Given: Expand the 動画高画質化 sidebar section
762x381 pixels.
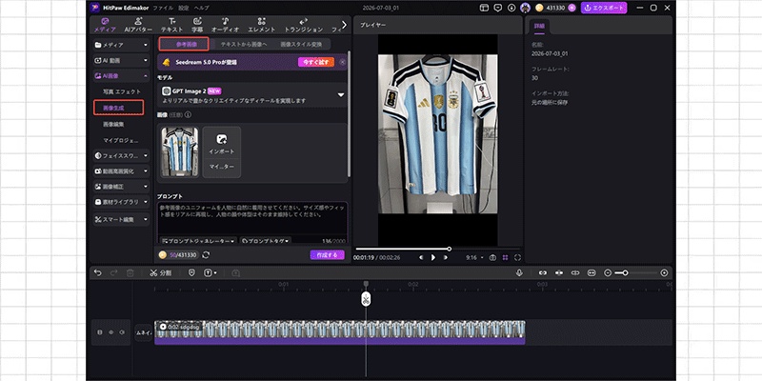Looking at the screenshot, I should [x=121, y=171].
